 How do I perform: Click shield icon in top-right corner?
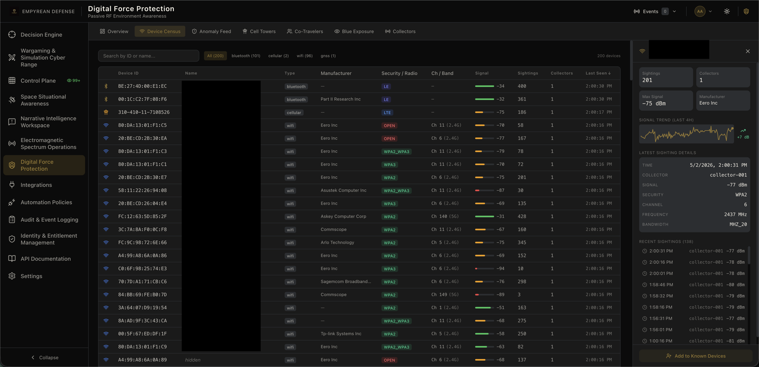(746, 11)
